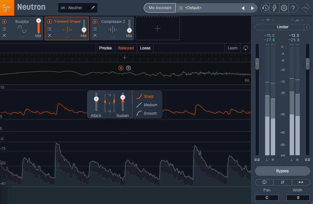Select Balanced mode
313x204 pixels.
tap(126, 48)
